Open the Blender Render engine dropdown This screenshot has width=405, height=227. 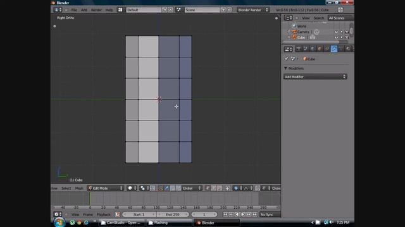pyautogui.click(x=253, y=10)
